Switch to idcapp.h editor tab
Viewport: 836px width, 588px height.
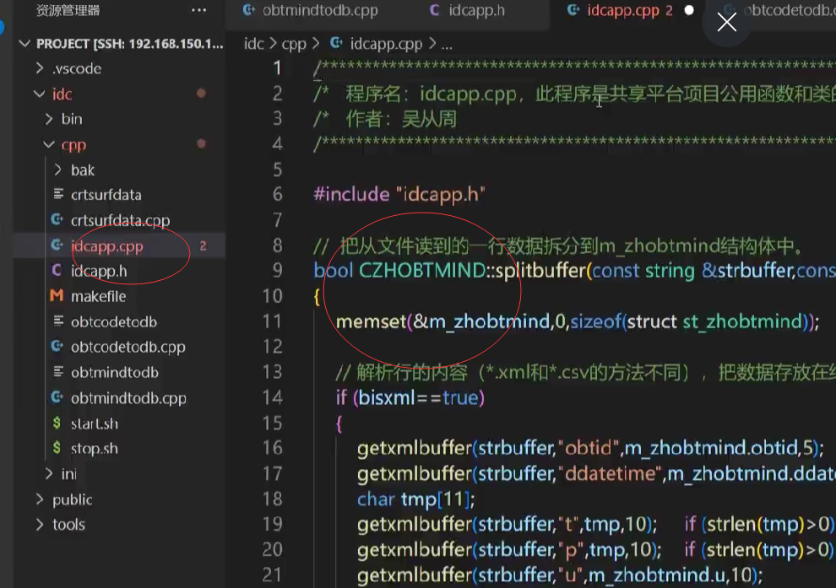point(476,10)
